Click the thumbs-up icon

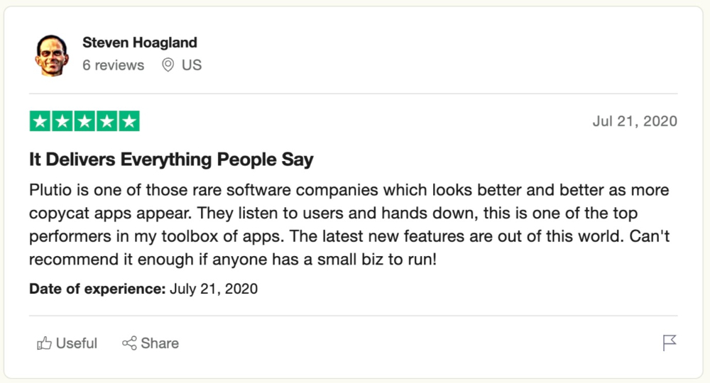[44, 343]
